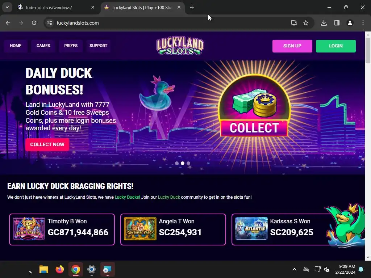Viewport: 371px width, 278px height.
Task: Click the page vertical scrollbar thumb
Action: [x=368, y=50]
